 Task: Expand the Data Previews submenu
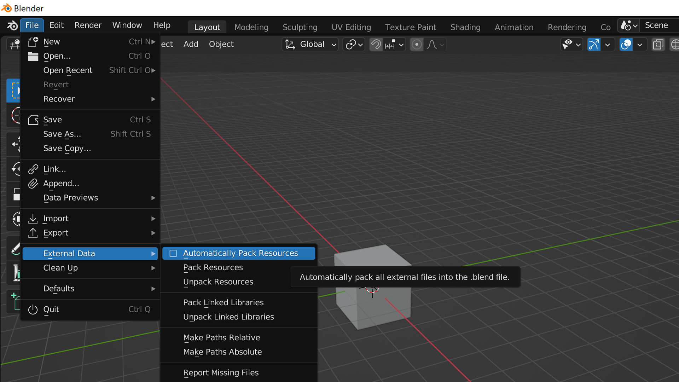point(90,198)
